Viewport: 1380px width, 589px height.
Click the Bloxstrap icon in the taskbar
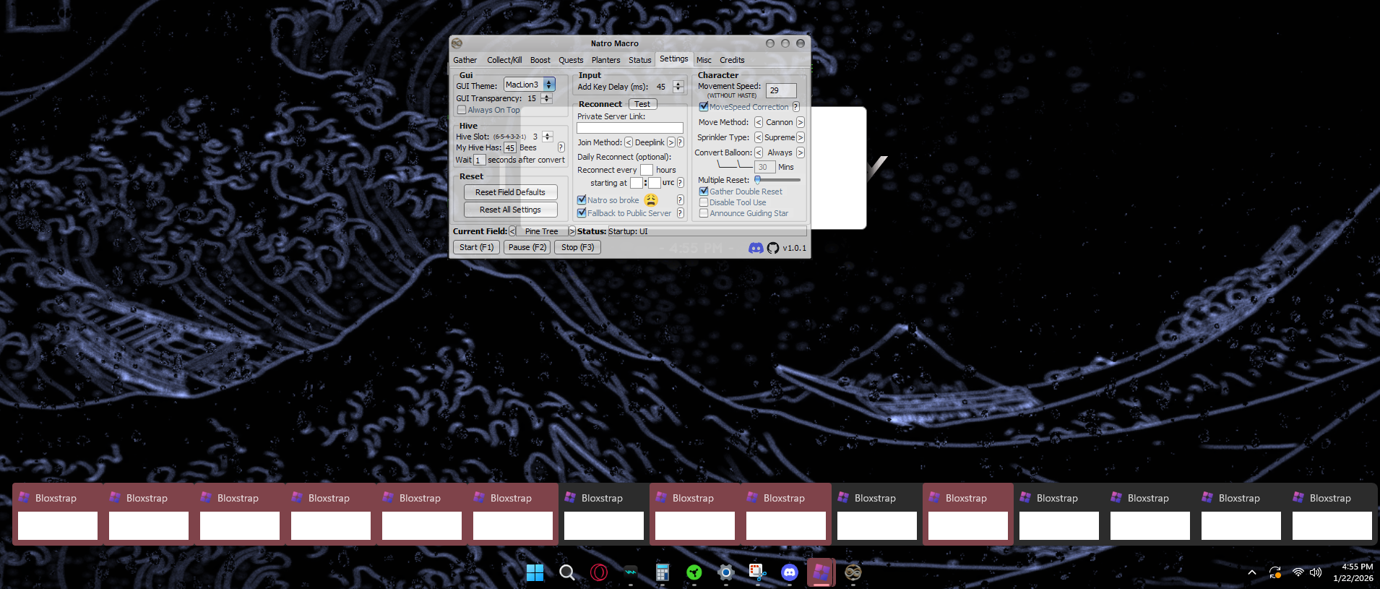point(821,573)
